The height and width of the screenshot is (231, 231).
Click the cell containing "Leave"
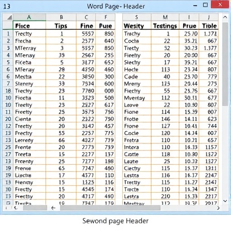(137, 105)
